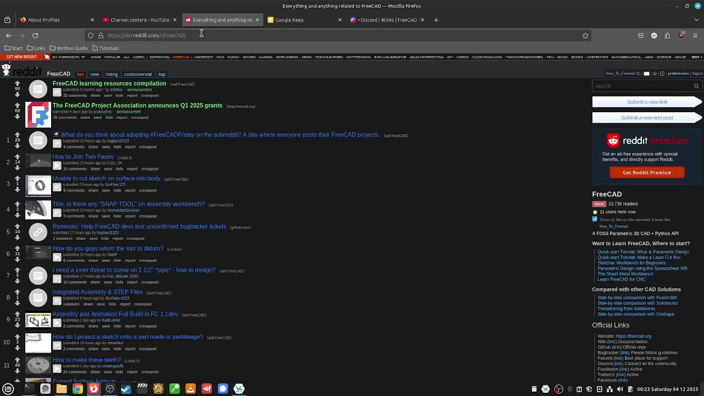704x396 pixels.
Task: Click the reddit search magnifier icon
Action: point(696,86)
